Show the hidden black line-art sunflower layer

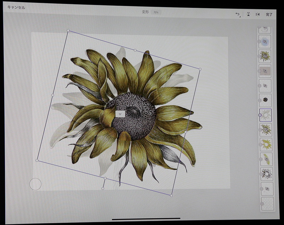pos(267,174)
